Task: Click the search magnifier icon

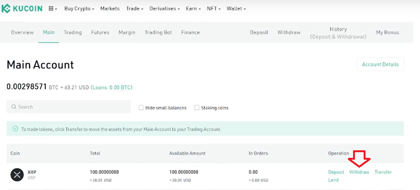Action: 14,107
